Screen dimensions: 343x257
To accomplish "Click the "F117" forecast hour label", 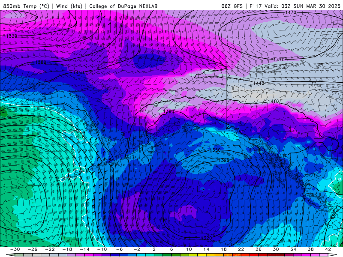I will (x=256, y=6).
